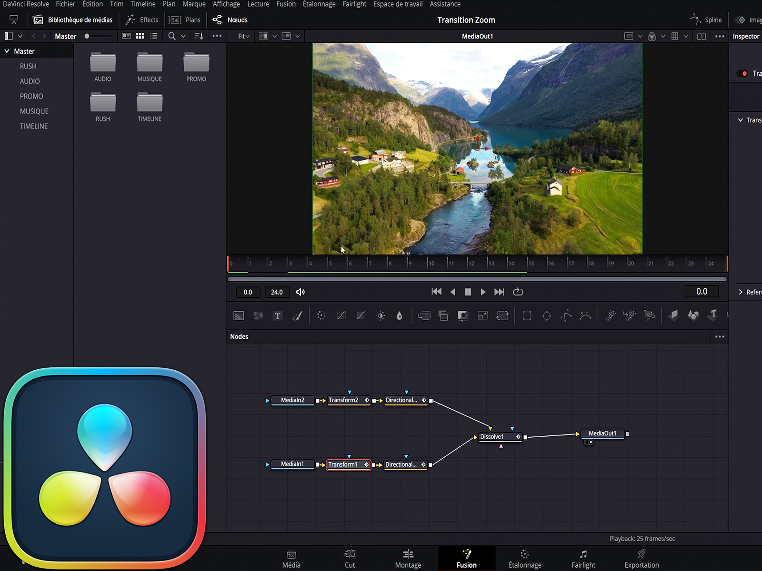Click the search icon in media pool

172,36
